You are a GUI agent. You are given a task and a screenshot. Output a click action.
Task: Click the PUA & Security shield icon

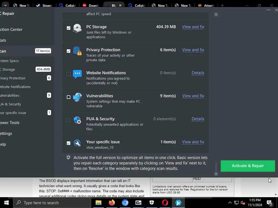tap(77, 120)
